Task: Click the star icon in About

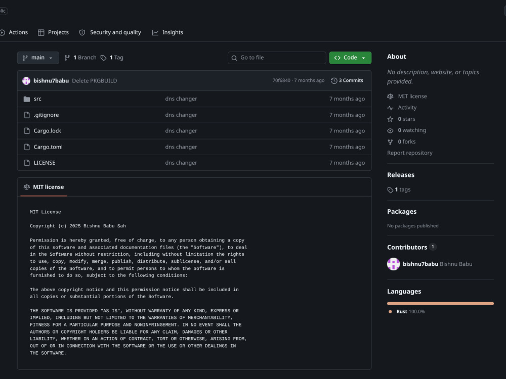Action: (x=390, y=119)
